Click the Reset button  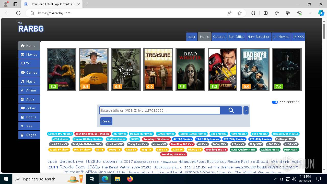click(x=106, y=121)
